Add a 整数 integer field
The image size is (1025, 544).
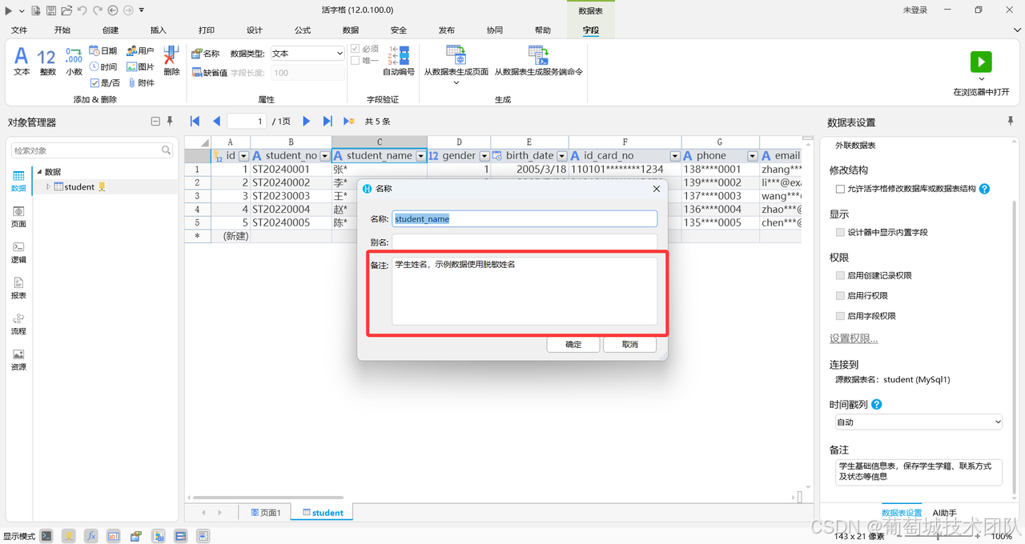click(x=47, y=61)
